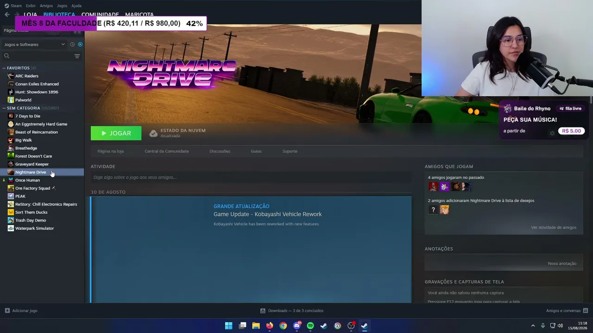593x333 pixels.
Task: Select Ore Factory Squad game icon
Action: [11, 188]
